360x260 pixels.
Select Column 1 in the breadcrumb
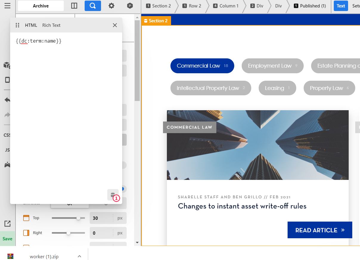coord(226,6)
